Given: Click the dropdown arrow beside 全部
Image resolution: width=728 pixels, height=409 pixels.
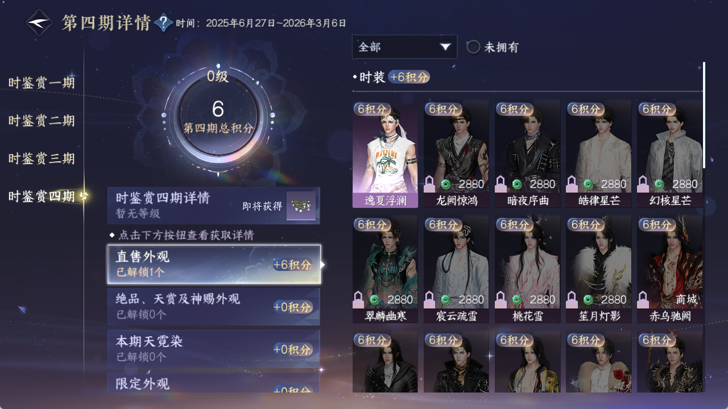Looking at the screenshot, I should point(445,47).
